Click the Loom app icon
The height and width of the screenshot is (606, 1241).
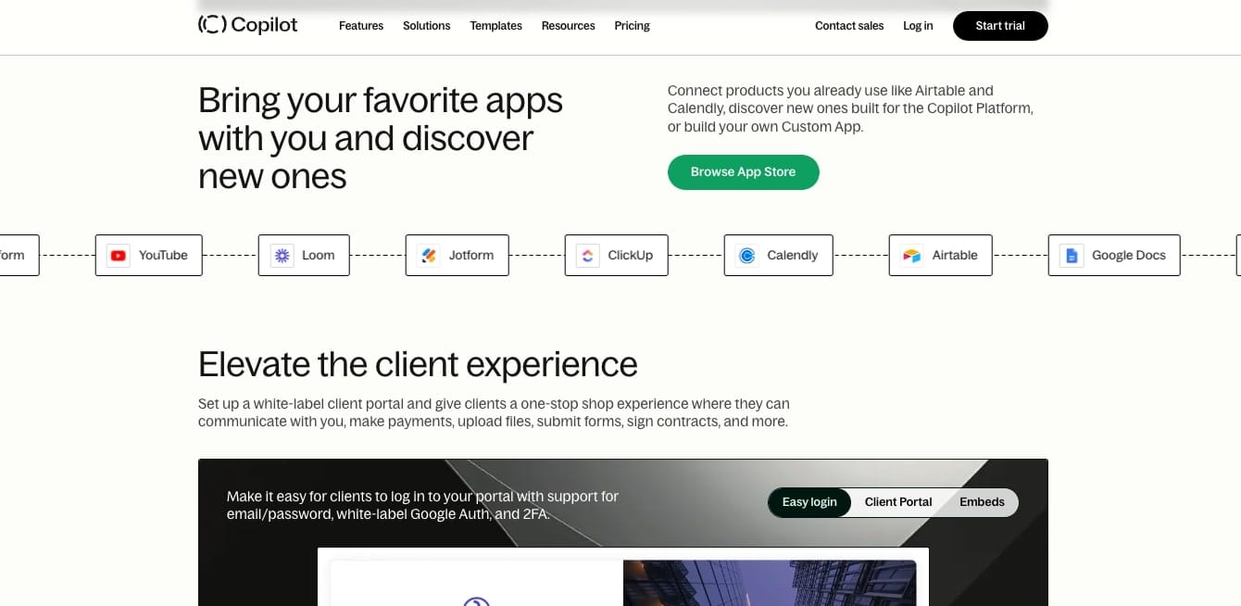[x=282, y=256]
